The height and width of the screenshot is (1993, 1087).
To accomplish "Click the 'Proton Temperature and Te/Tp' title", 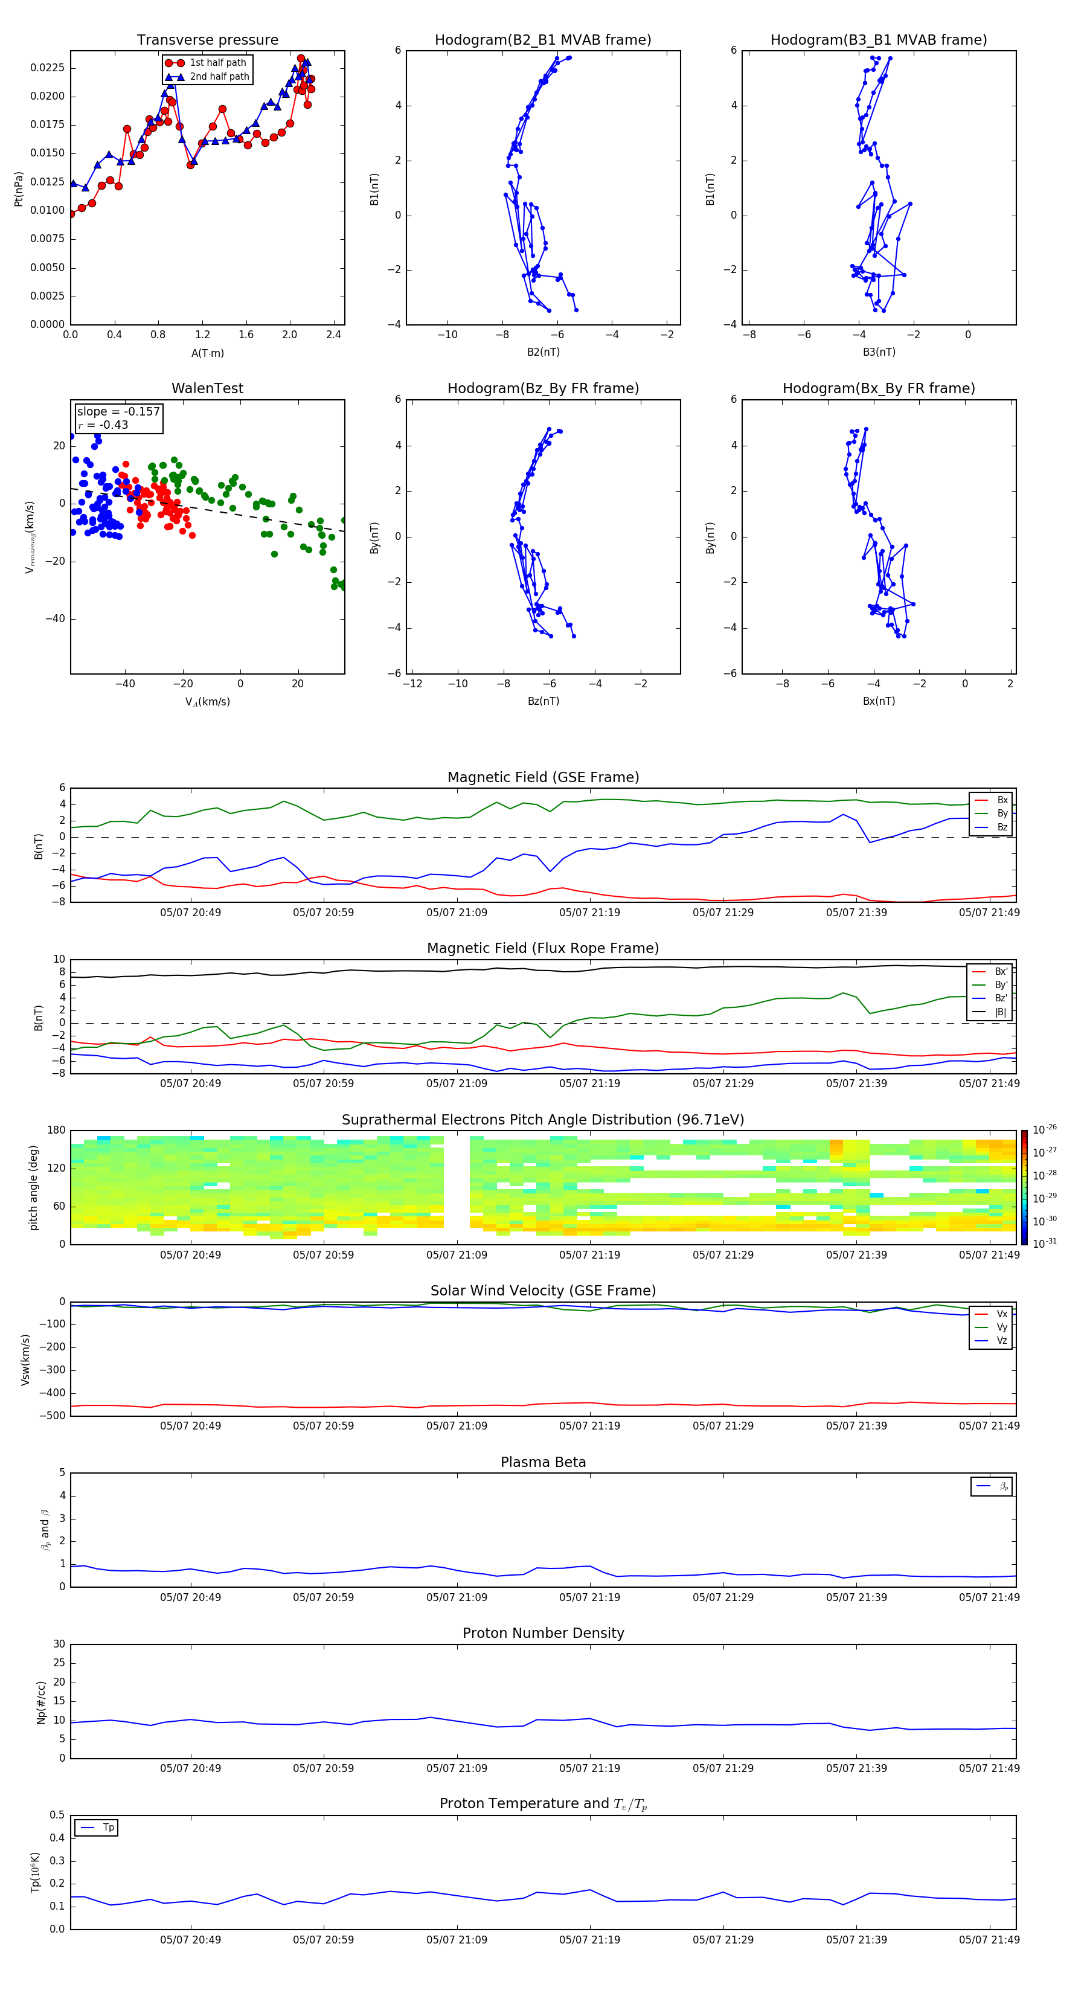I will tap(543, 1804).
